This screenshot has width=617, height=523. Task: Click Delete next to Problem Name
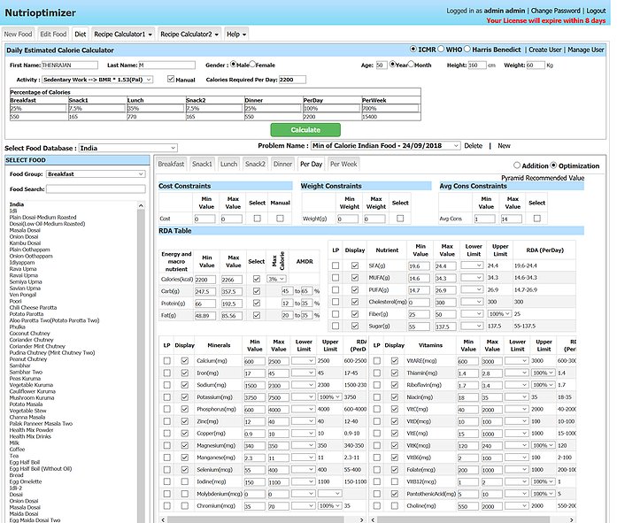(x=474, y=145)
